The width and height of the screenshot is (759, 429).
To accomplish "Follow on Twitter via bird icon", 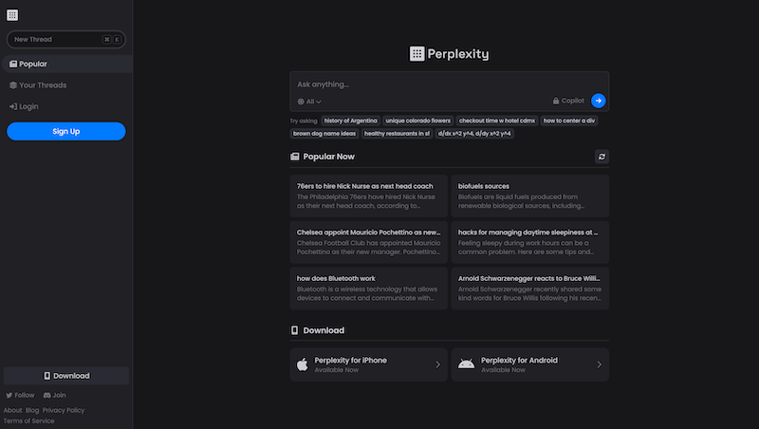I will coord(9,395).
